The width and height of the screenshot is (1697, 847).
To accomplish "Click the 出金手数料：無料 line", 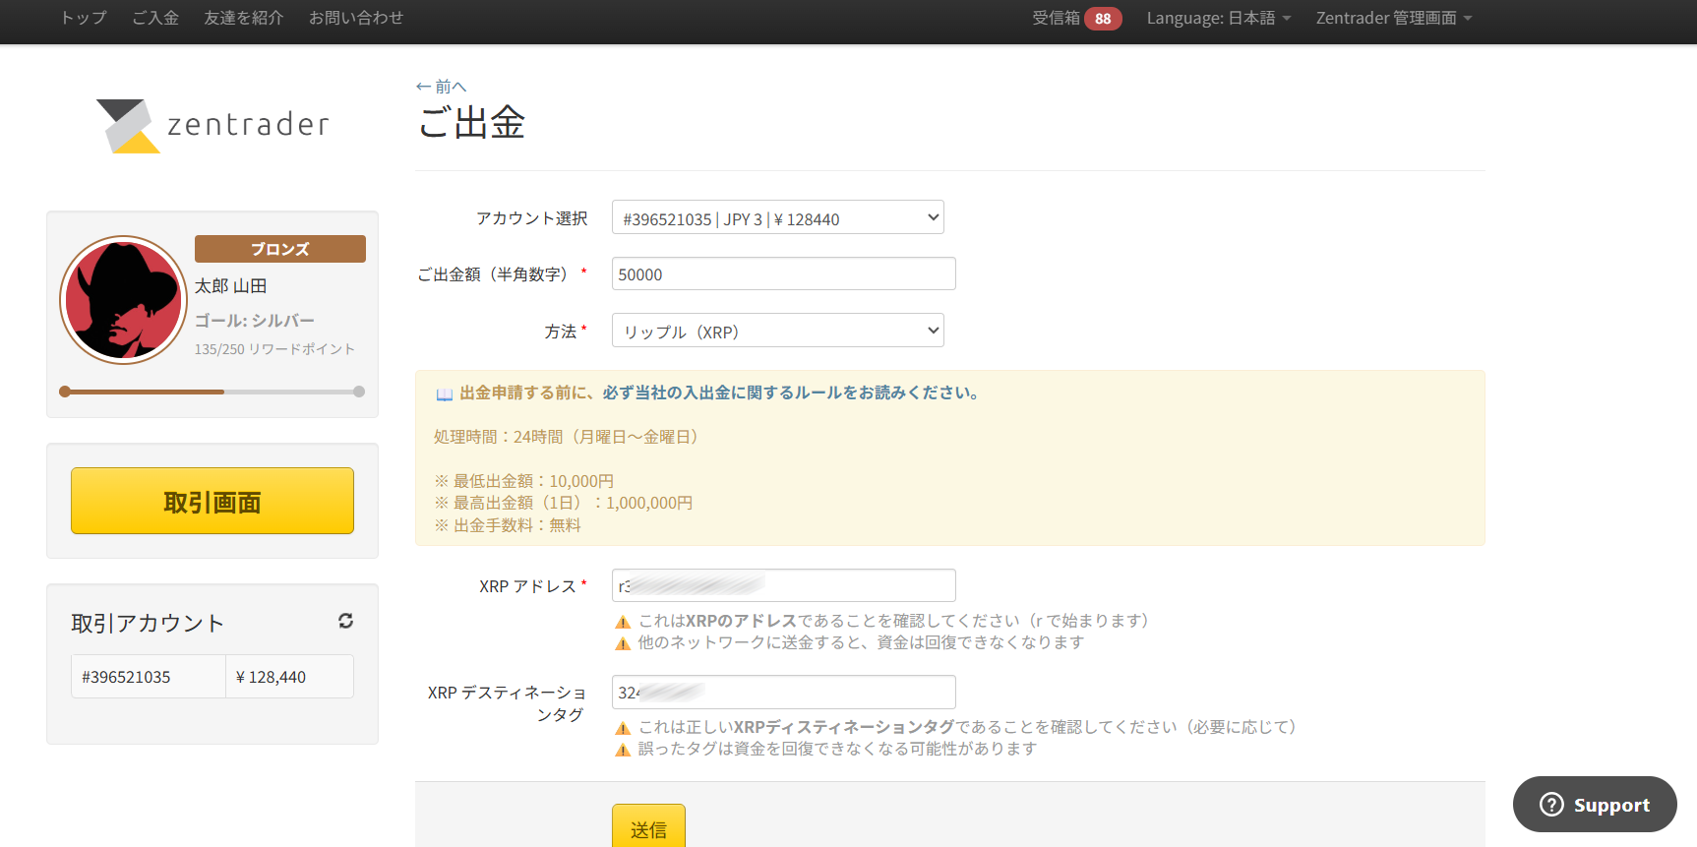I will pos(508,525).
